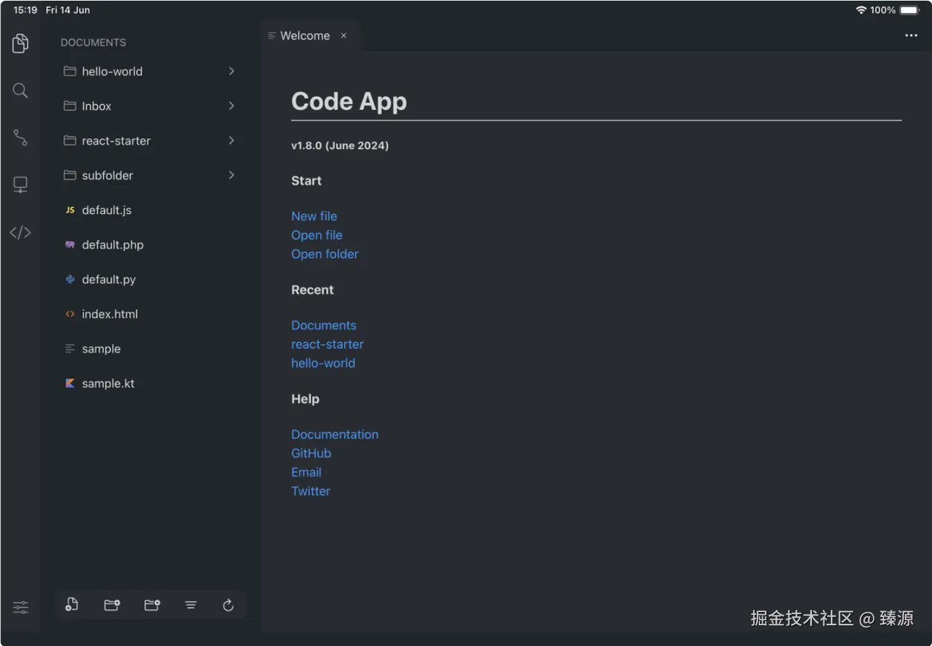Expand the subfolder chevron
The width and height of the screenshot is (932, 646).
[231, 175]
